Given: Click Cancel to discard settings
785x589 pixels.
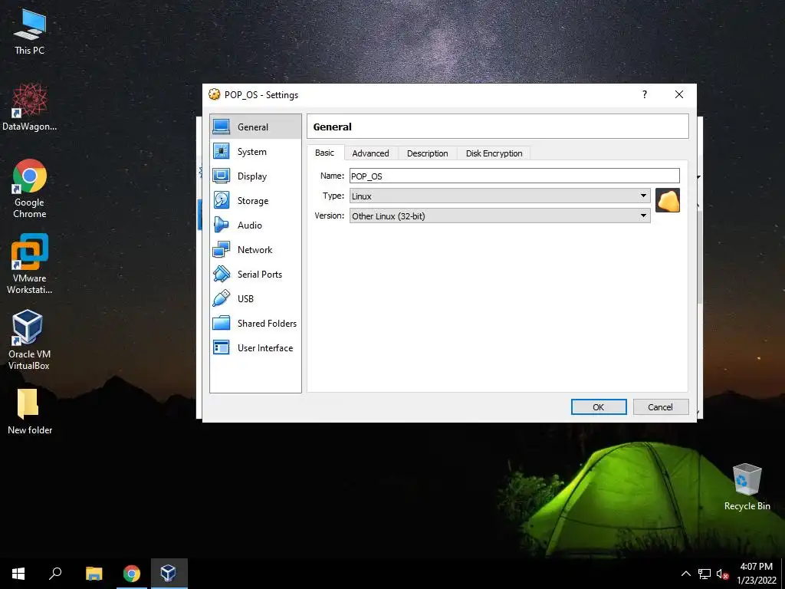Looking at the screenshot, I should [x=660, y=407].
